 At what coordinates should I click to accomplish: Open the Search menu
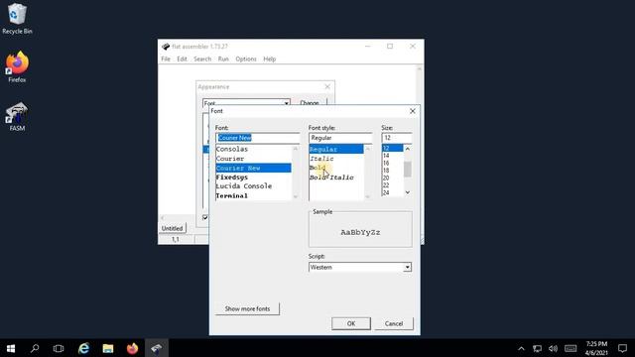pos(202,59)
